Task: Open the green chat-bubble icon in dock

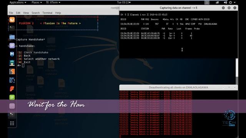Action: pyautogui.click(x=12, y=97)
